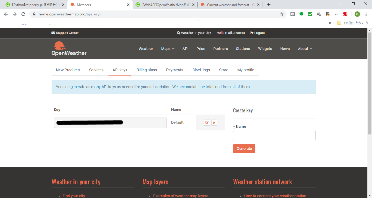Viewport: 372px width, 198px height.
Task: Open the Amazon extension icon
Action: (x=327, y=14)
